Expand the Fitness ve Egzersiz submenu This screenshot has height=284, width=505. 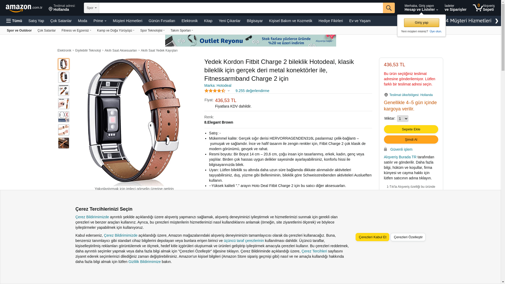click(x=76, y=31)
